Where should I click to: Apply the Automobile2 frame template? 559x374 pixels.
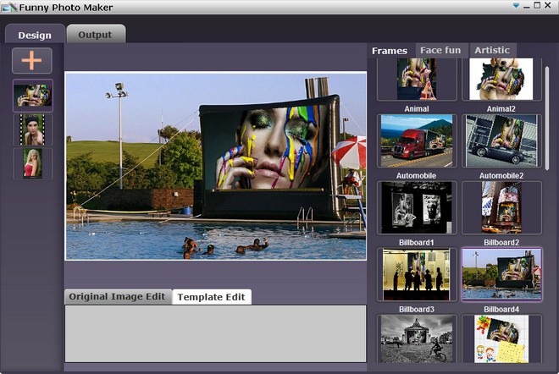pyautogui.click(x=501, y=141)
